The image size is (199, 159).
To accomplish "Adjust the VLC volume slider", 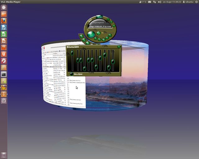I will click(108, 33).
